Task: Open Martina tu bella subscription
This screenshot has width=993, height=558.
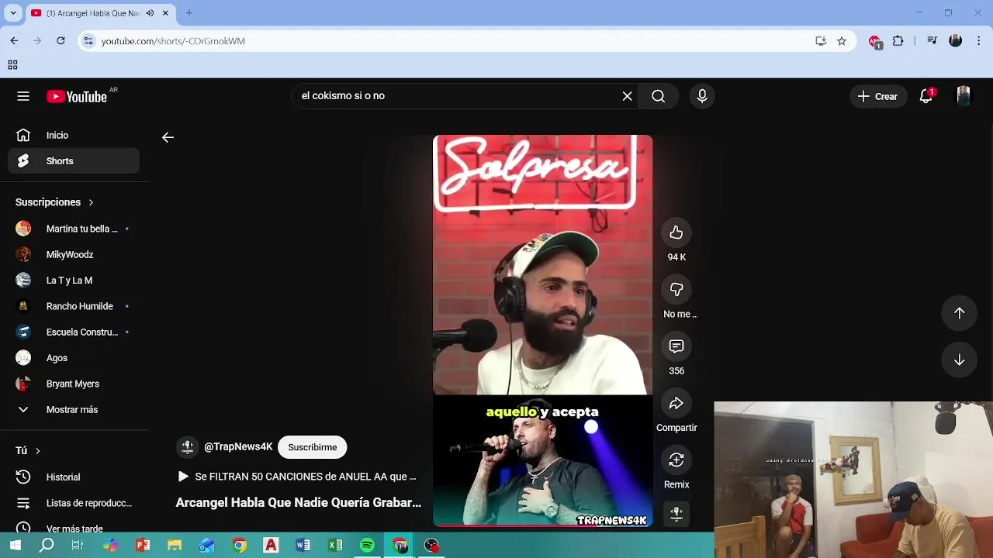Action: point(74,229)
